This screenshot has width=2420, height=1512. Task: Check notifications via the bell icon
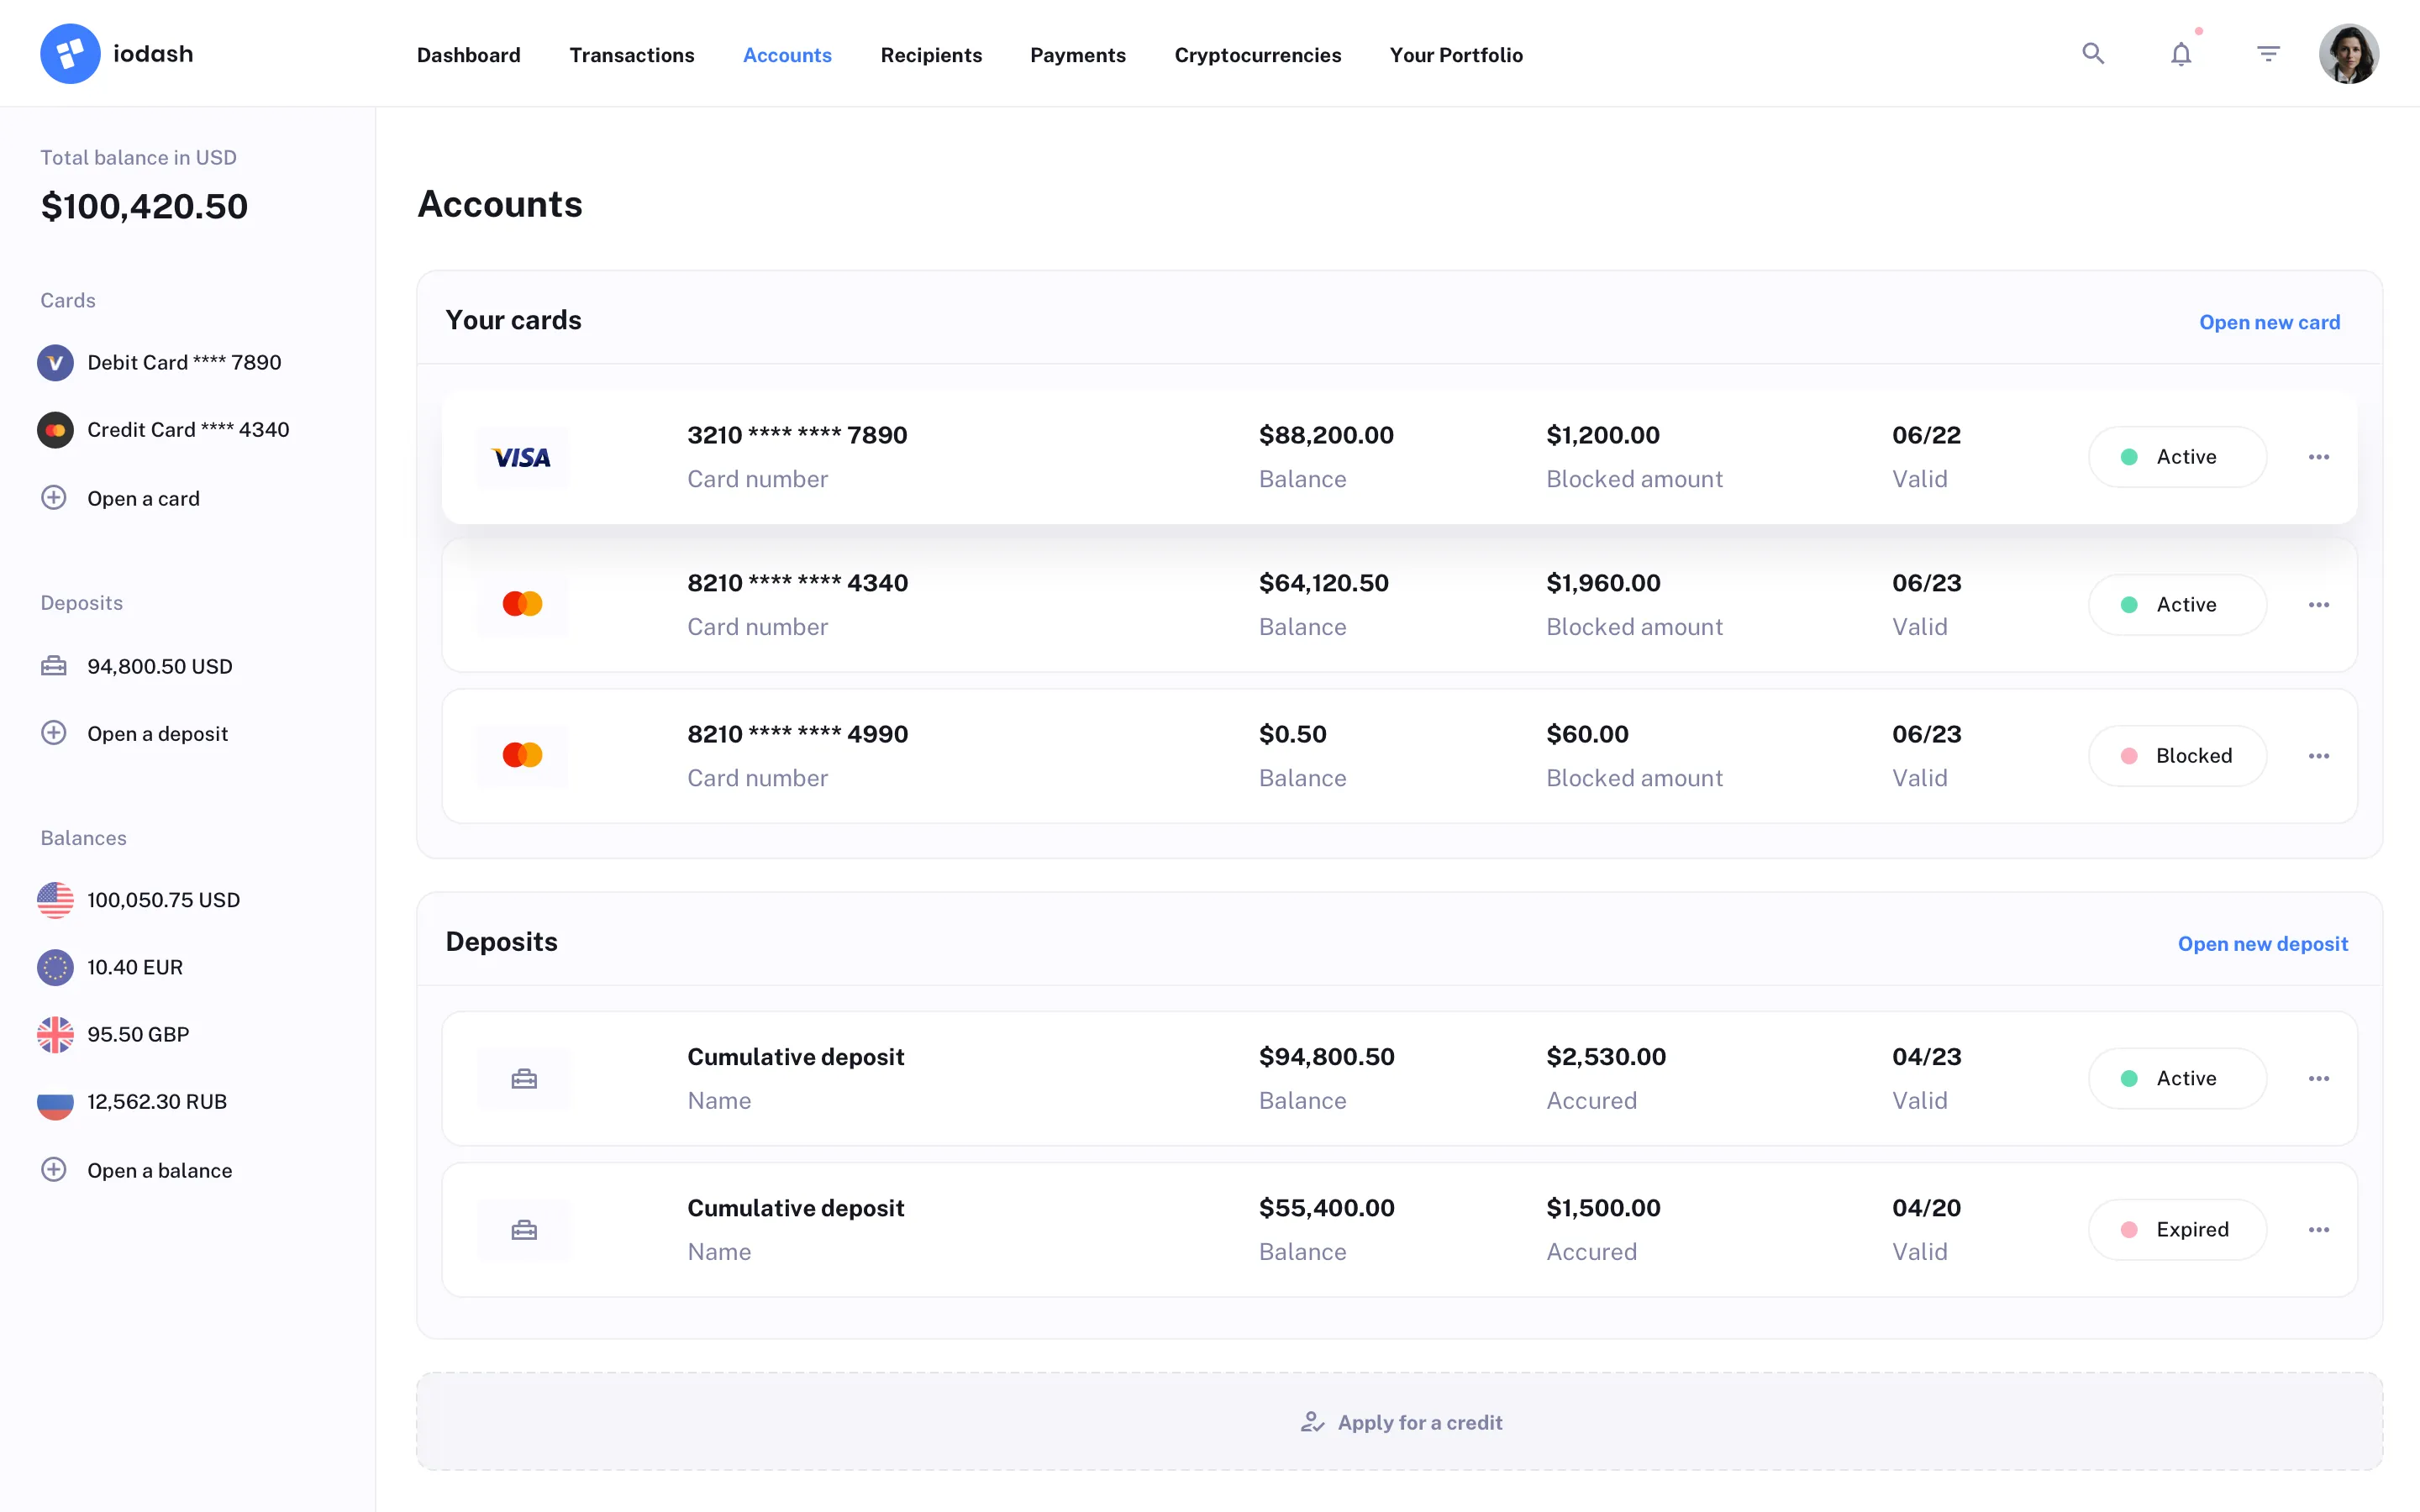pyautogui.click(x=2180, y=53)
